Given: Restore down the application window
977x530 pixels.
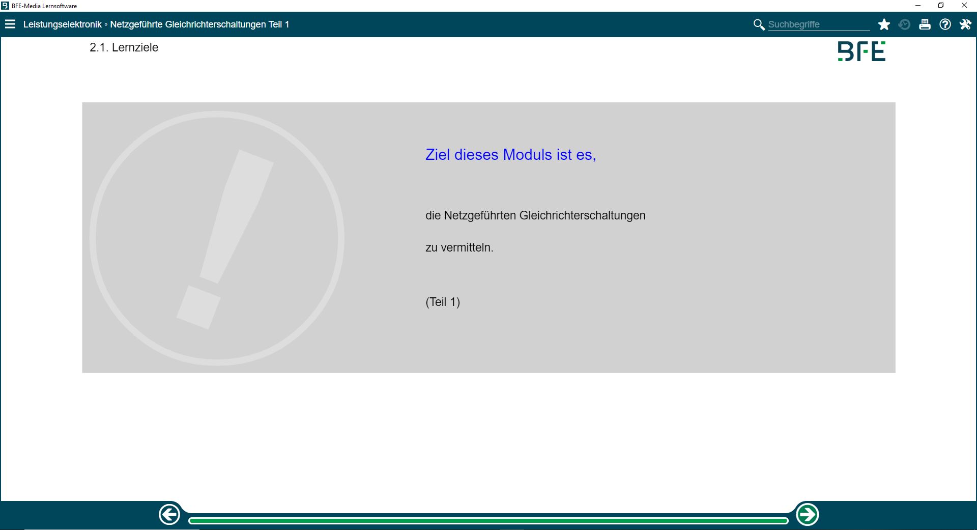Looking at the screenshot, I should tap(941, 6).
